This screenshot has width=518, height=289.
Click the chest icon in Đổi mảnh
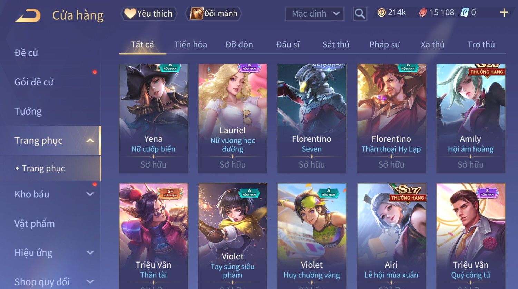pos(196,13)
